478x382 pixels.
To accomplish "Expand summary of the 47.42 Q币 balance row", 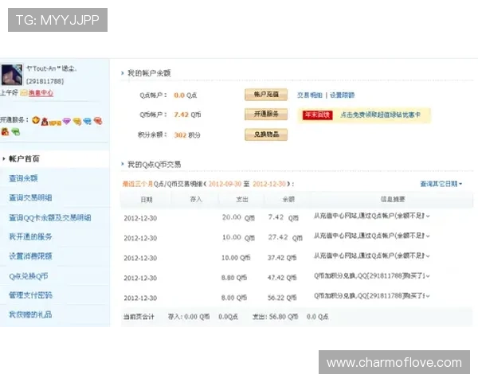I will click(x=428, y=276).
